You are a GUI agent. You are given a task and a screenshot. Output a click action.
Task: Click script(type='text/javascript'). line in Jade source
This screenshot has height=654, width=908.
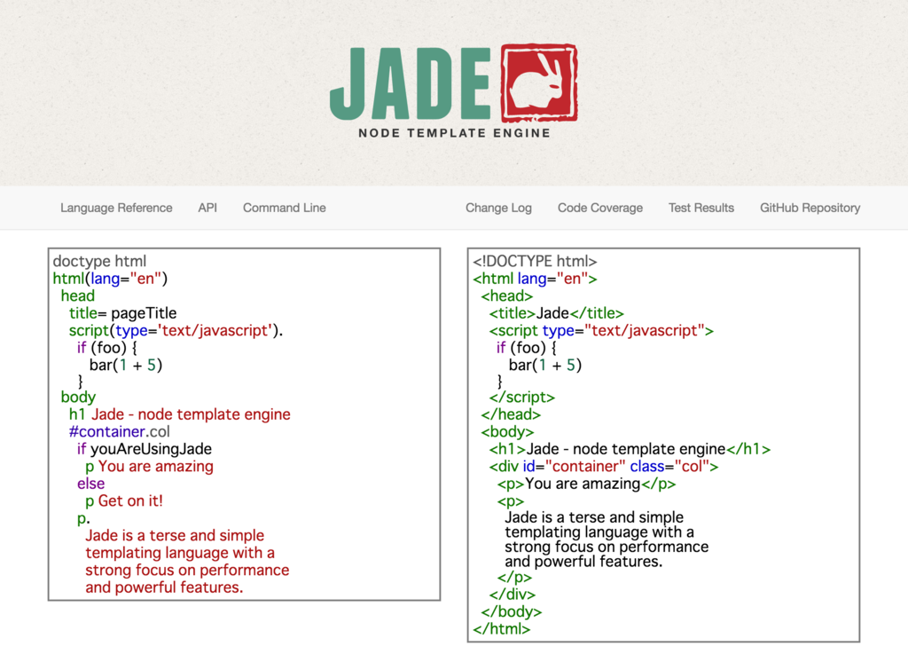(176, 331)
